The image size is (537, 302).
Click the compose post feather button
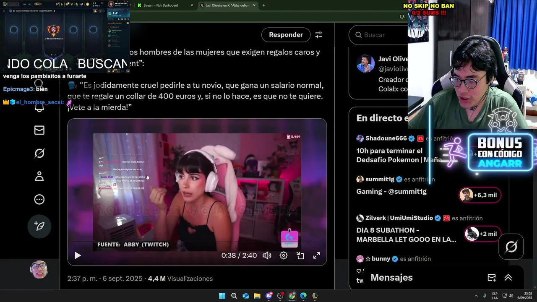[x=39, y=226]
